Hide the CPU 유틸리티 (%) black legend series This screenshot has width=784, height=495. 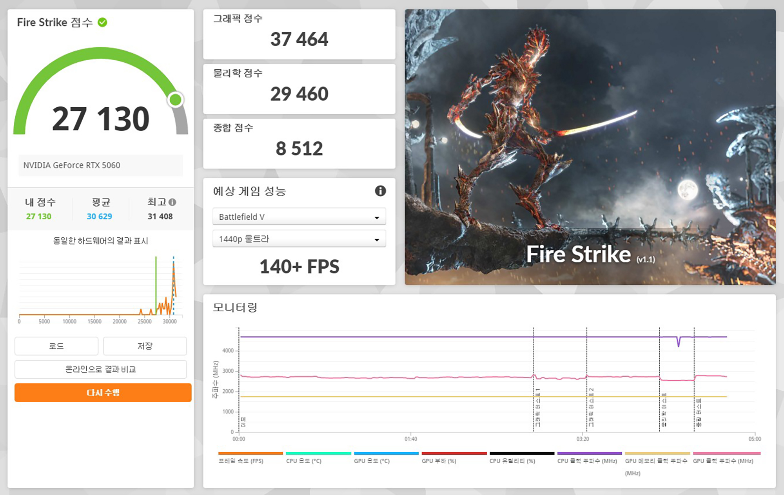(512, 461)
